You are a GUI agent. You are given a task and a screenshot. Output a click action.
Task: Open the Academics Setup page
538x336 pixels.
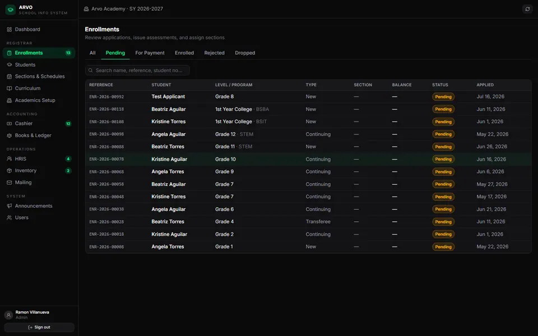tap(39, 100)
